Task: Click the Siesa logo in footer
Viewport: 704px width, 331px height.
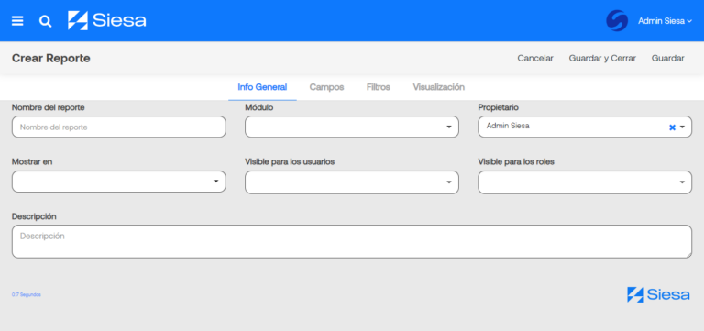Action: pyautogui.click(x=658, y=294)
